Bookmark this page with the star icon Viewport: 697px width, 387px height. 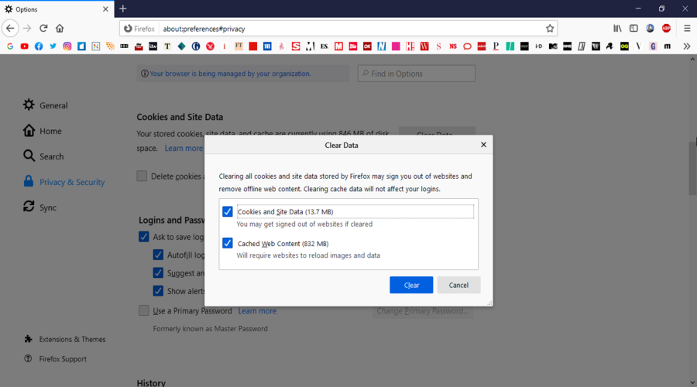(550, 29)
